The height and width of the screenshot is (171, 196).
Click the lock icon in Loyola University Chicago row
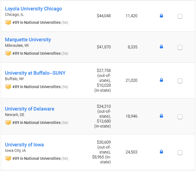pos(161,16)
